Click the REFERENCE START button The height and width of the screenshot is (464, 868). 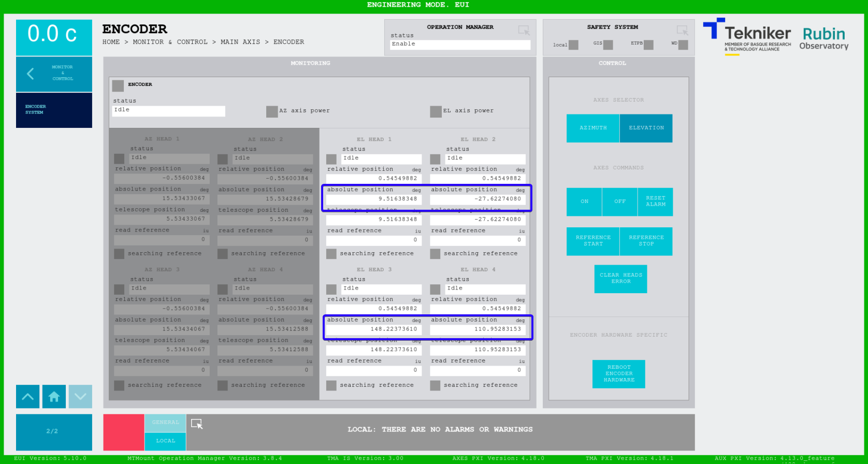(x=593, y=241)
